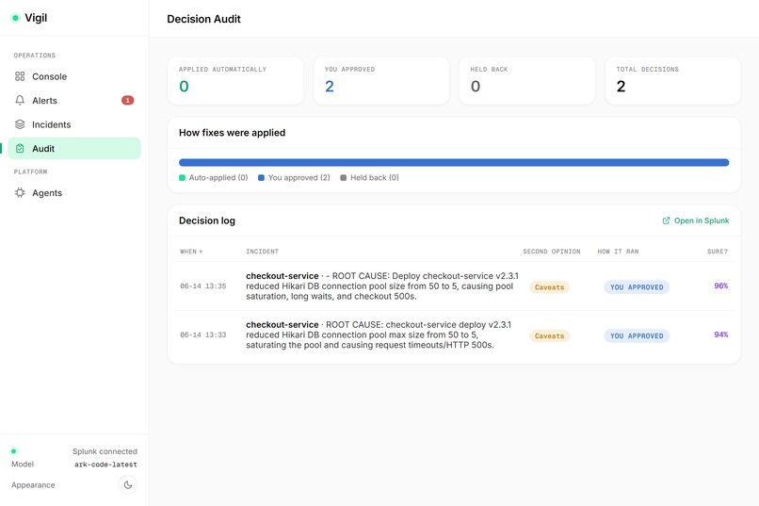Click the gray Held back legend swatch
This screenshot has height=506, width=759.
click(x=343, y=178)
